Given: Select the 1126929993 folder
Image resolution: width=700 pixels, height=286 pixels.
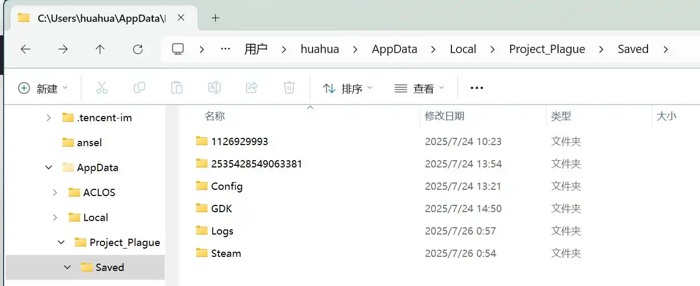Looking at the screenshot, I should [x=239, y=141].
